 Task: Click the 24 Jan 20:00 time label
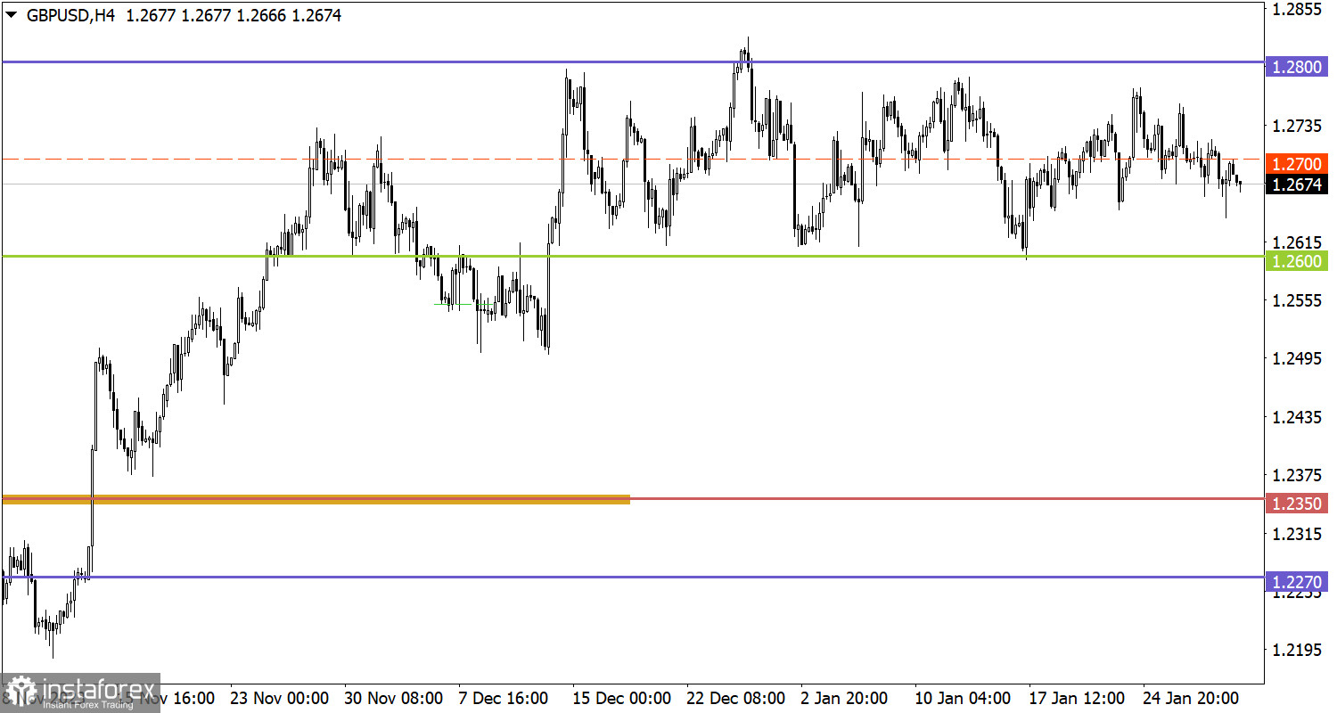[1193, 697]
